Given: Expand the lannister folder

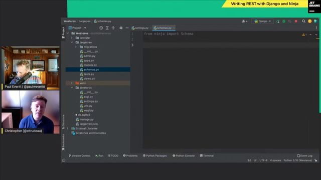Looking at the screenshot, I should 72,38.
